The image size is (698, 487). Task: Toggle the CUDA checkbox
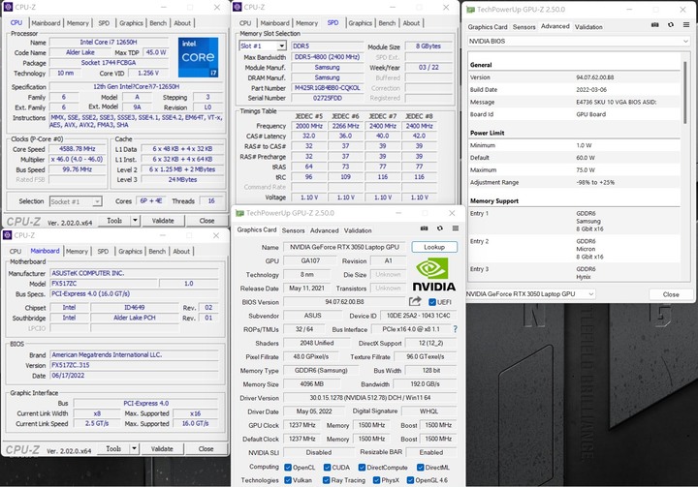328,467
